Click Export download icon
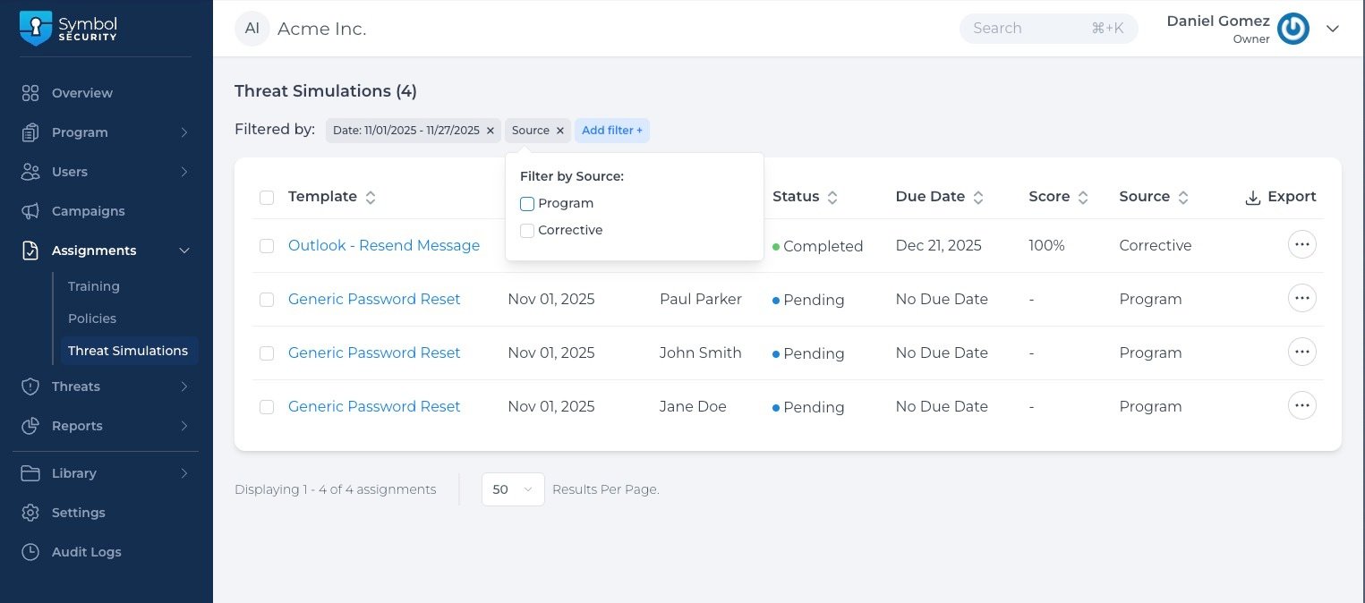Image resolution: width=1365 pixels, height=603 pixels. tap(1253, 197)
